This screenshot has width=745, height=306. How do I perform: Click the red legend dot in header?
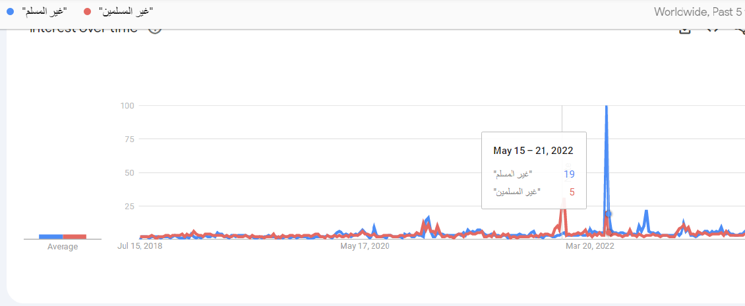(88, 11)
